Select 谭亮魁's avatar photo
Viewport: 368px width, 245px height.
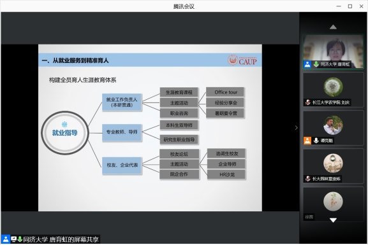[x=333, y=125]
